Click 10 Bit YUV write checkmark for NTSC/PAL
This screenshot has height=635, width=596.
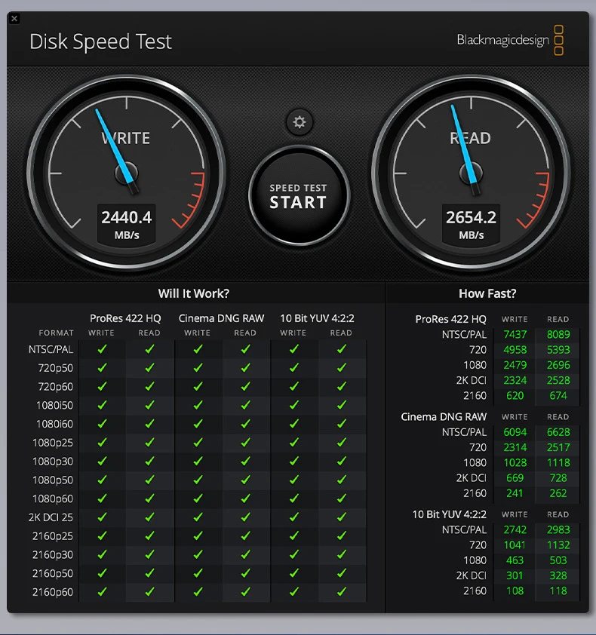(293, 348)
